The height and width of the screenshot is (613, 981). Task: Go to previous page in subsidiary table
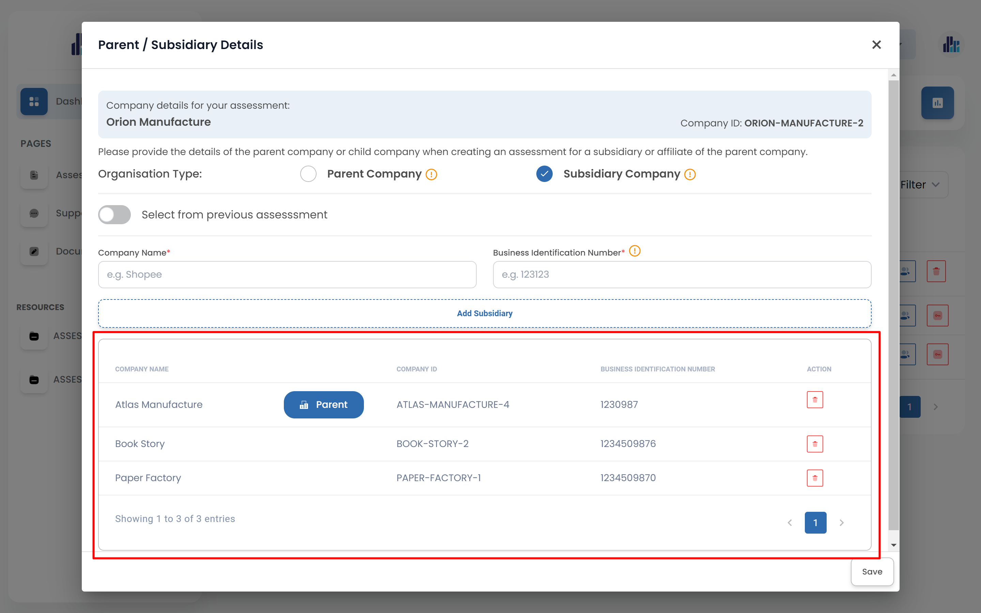[790, 523]
